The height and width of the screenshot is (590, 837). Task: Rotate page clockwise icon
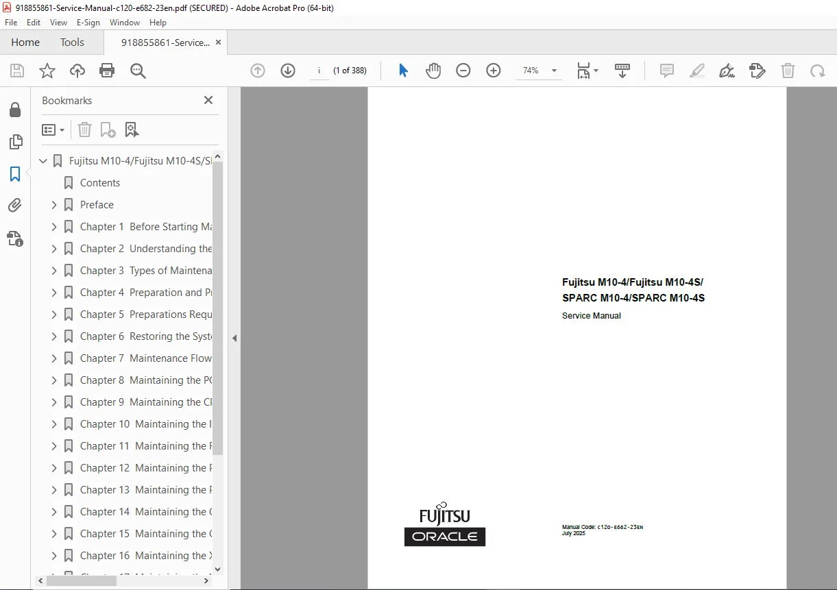pos(818,71)
